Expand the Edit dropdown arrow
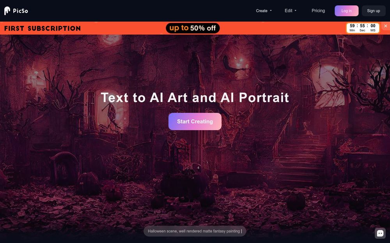This screenshot has width=390, height=243. tap(296, 10)
